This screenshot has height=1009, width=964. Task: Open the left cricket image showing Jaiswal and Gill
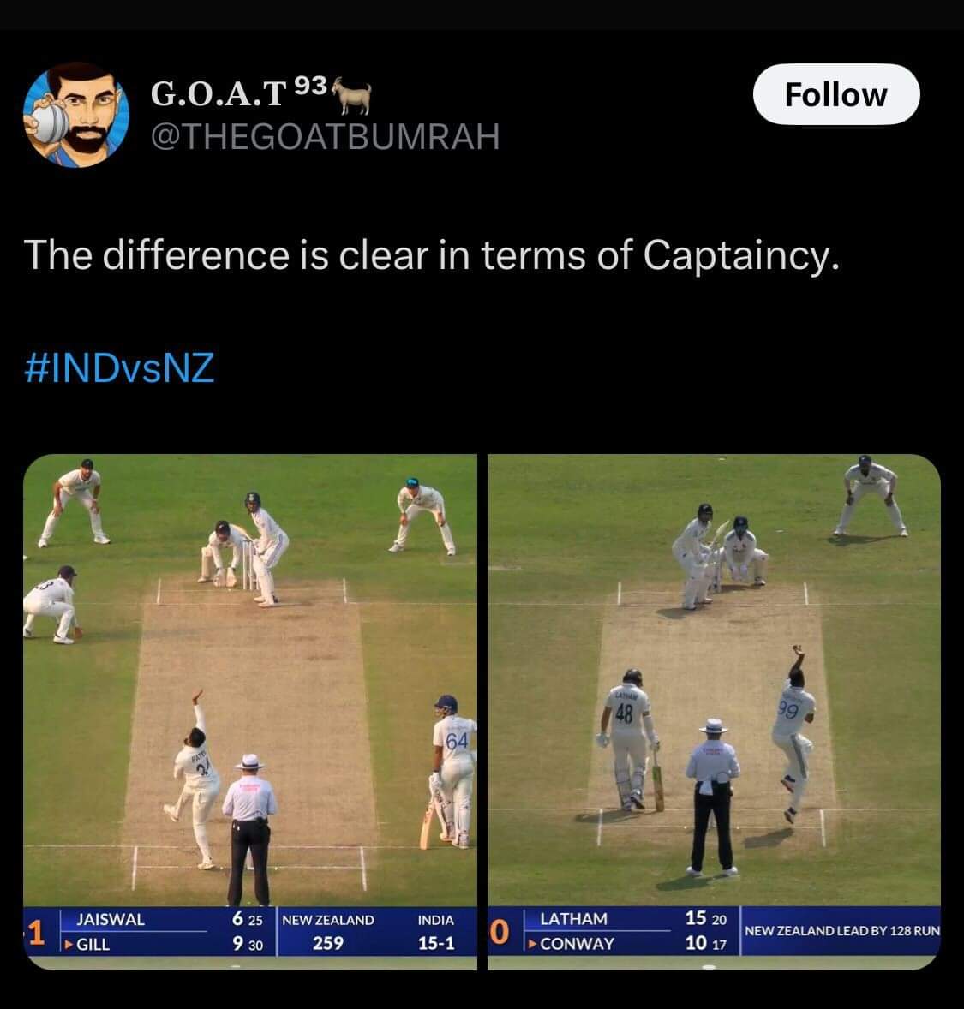250,712
